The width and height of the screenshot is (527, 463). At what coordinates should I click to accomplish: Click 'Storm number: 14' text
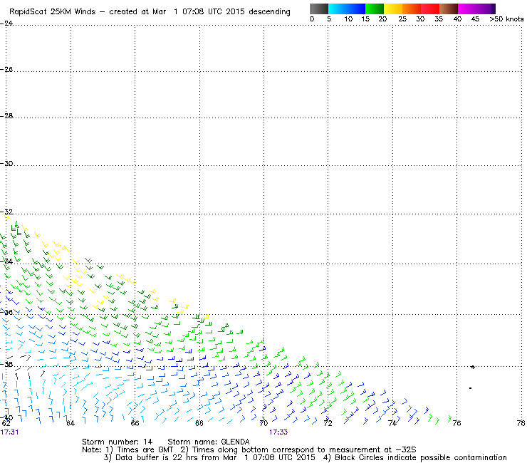pos(117,442)
